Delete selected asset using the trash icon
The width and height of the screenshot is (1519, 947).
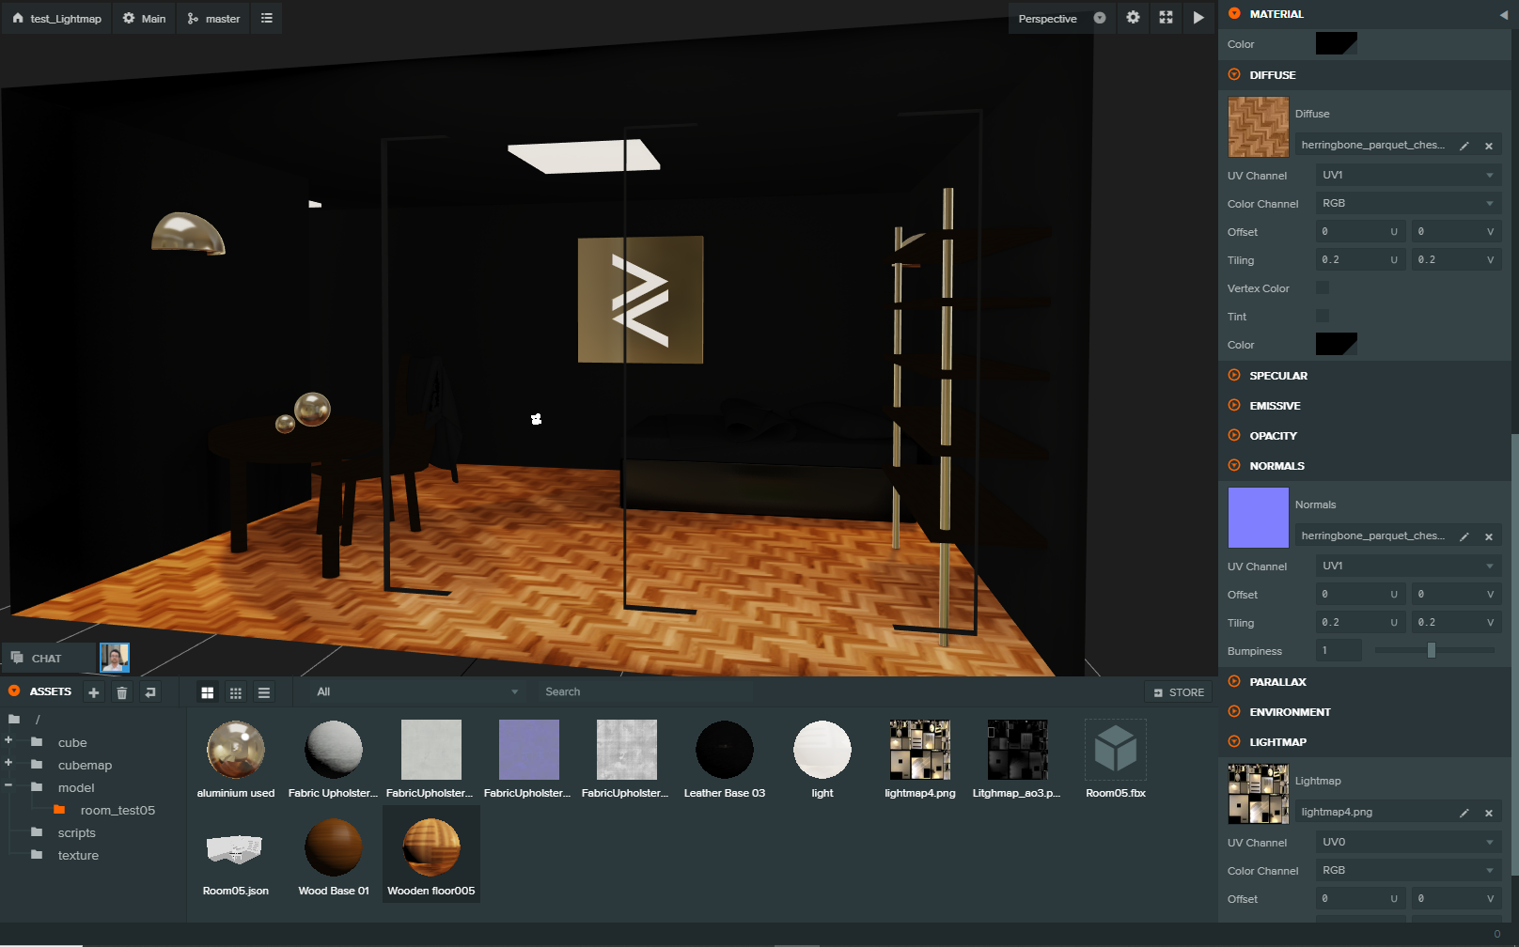[x=121, y=691]
